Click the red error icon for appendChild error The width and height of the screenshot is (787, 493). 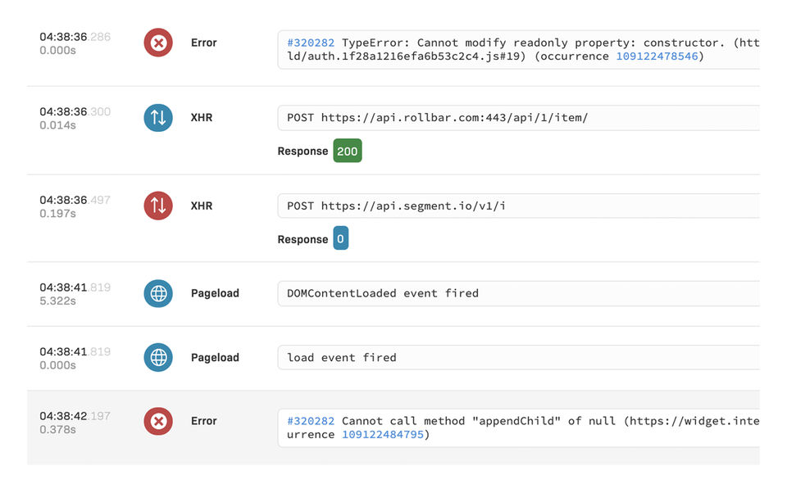coord(158,421)
